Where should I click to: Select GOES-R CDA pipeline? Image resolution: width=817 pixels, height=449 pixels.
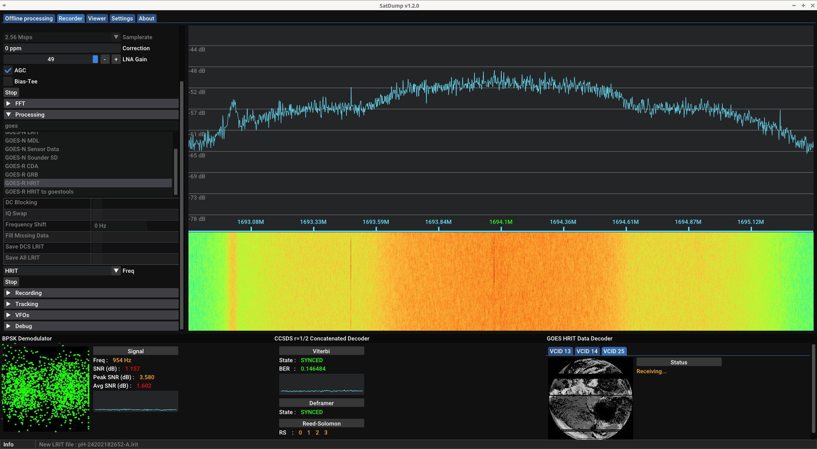point(88,166)
